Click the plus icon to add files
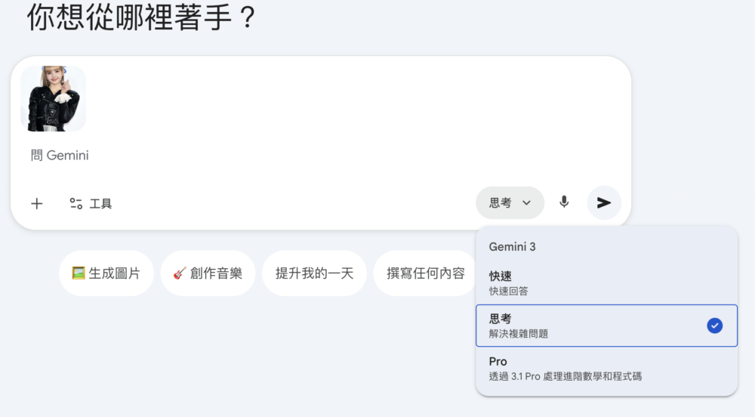The height and width of the screenshot is (417, 755). click(37, 203)
